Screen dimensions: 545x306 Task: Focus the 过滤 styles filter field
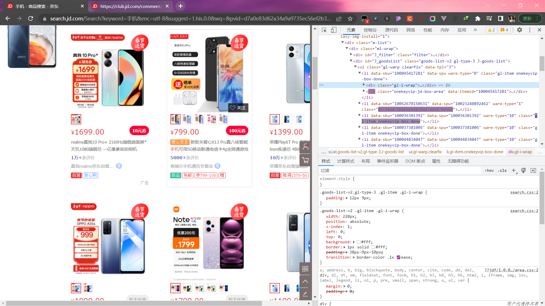click(x=400, y=170)
